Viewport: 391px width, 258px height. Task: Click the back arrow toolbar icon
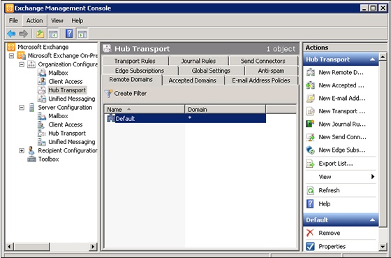point(11,34)
